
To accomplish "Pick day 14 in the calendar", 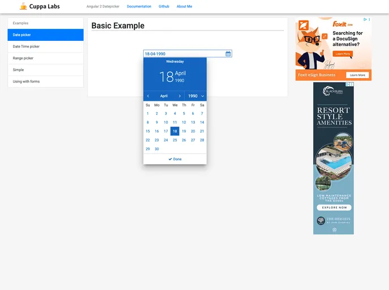I will [202, 122].
